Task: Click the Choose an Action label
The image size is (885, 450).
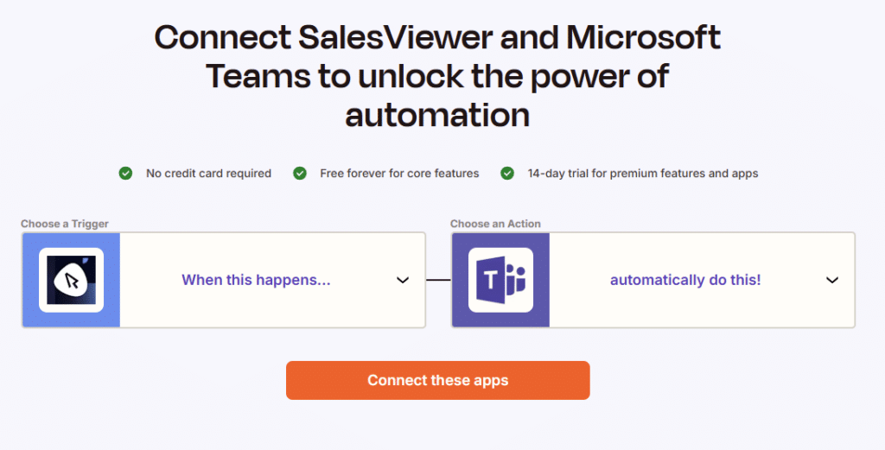Action: (495, 224)
